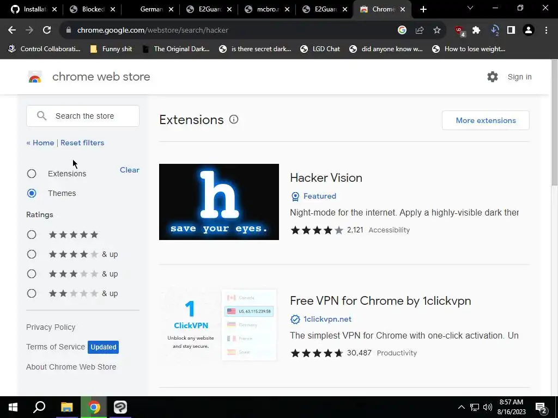Share this page using the share icon

tap(420, 30)
